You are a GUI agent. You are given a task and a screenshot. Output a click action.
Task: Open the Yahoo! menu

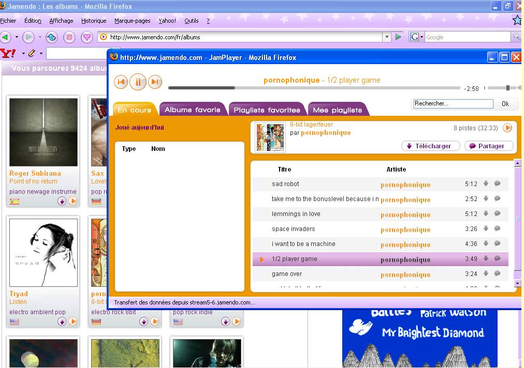(167, 21)
